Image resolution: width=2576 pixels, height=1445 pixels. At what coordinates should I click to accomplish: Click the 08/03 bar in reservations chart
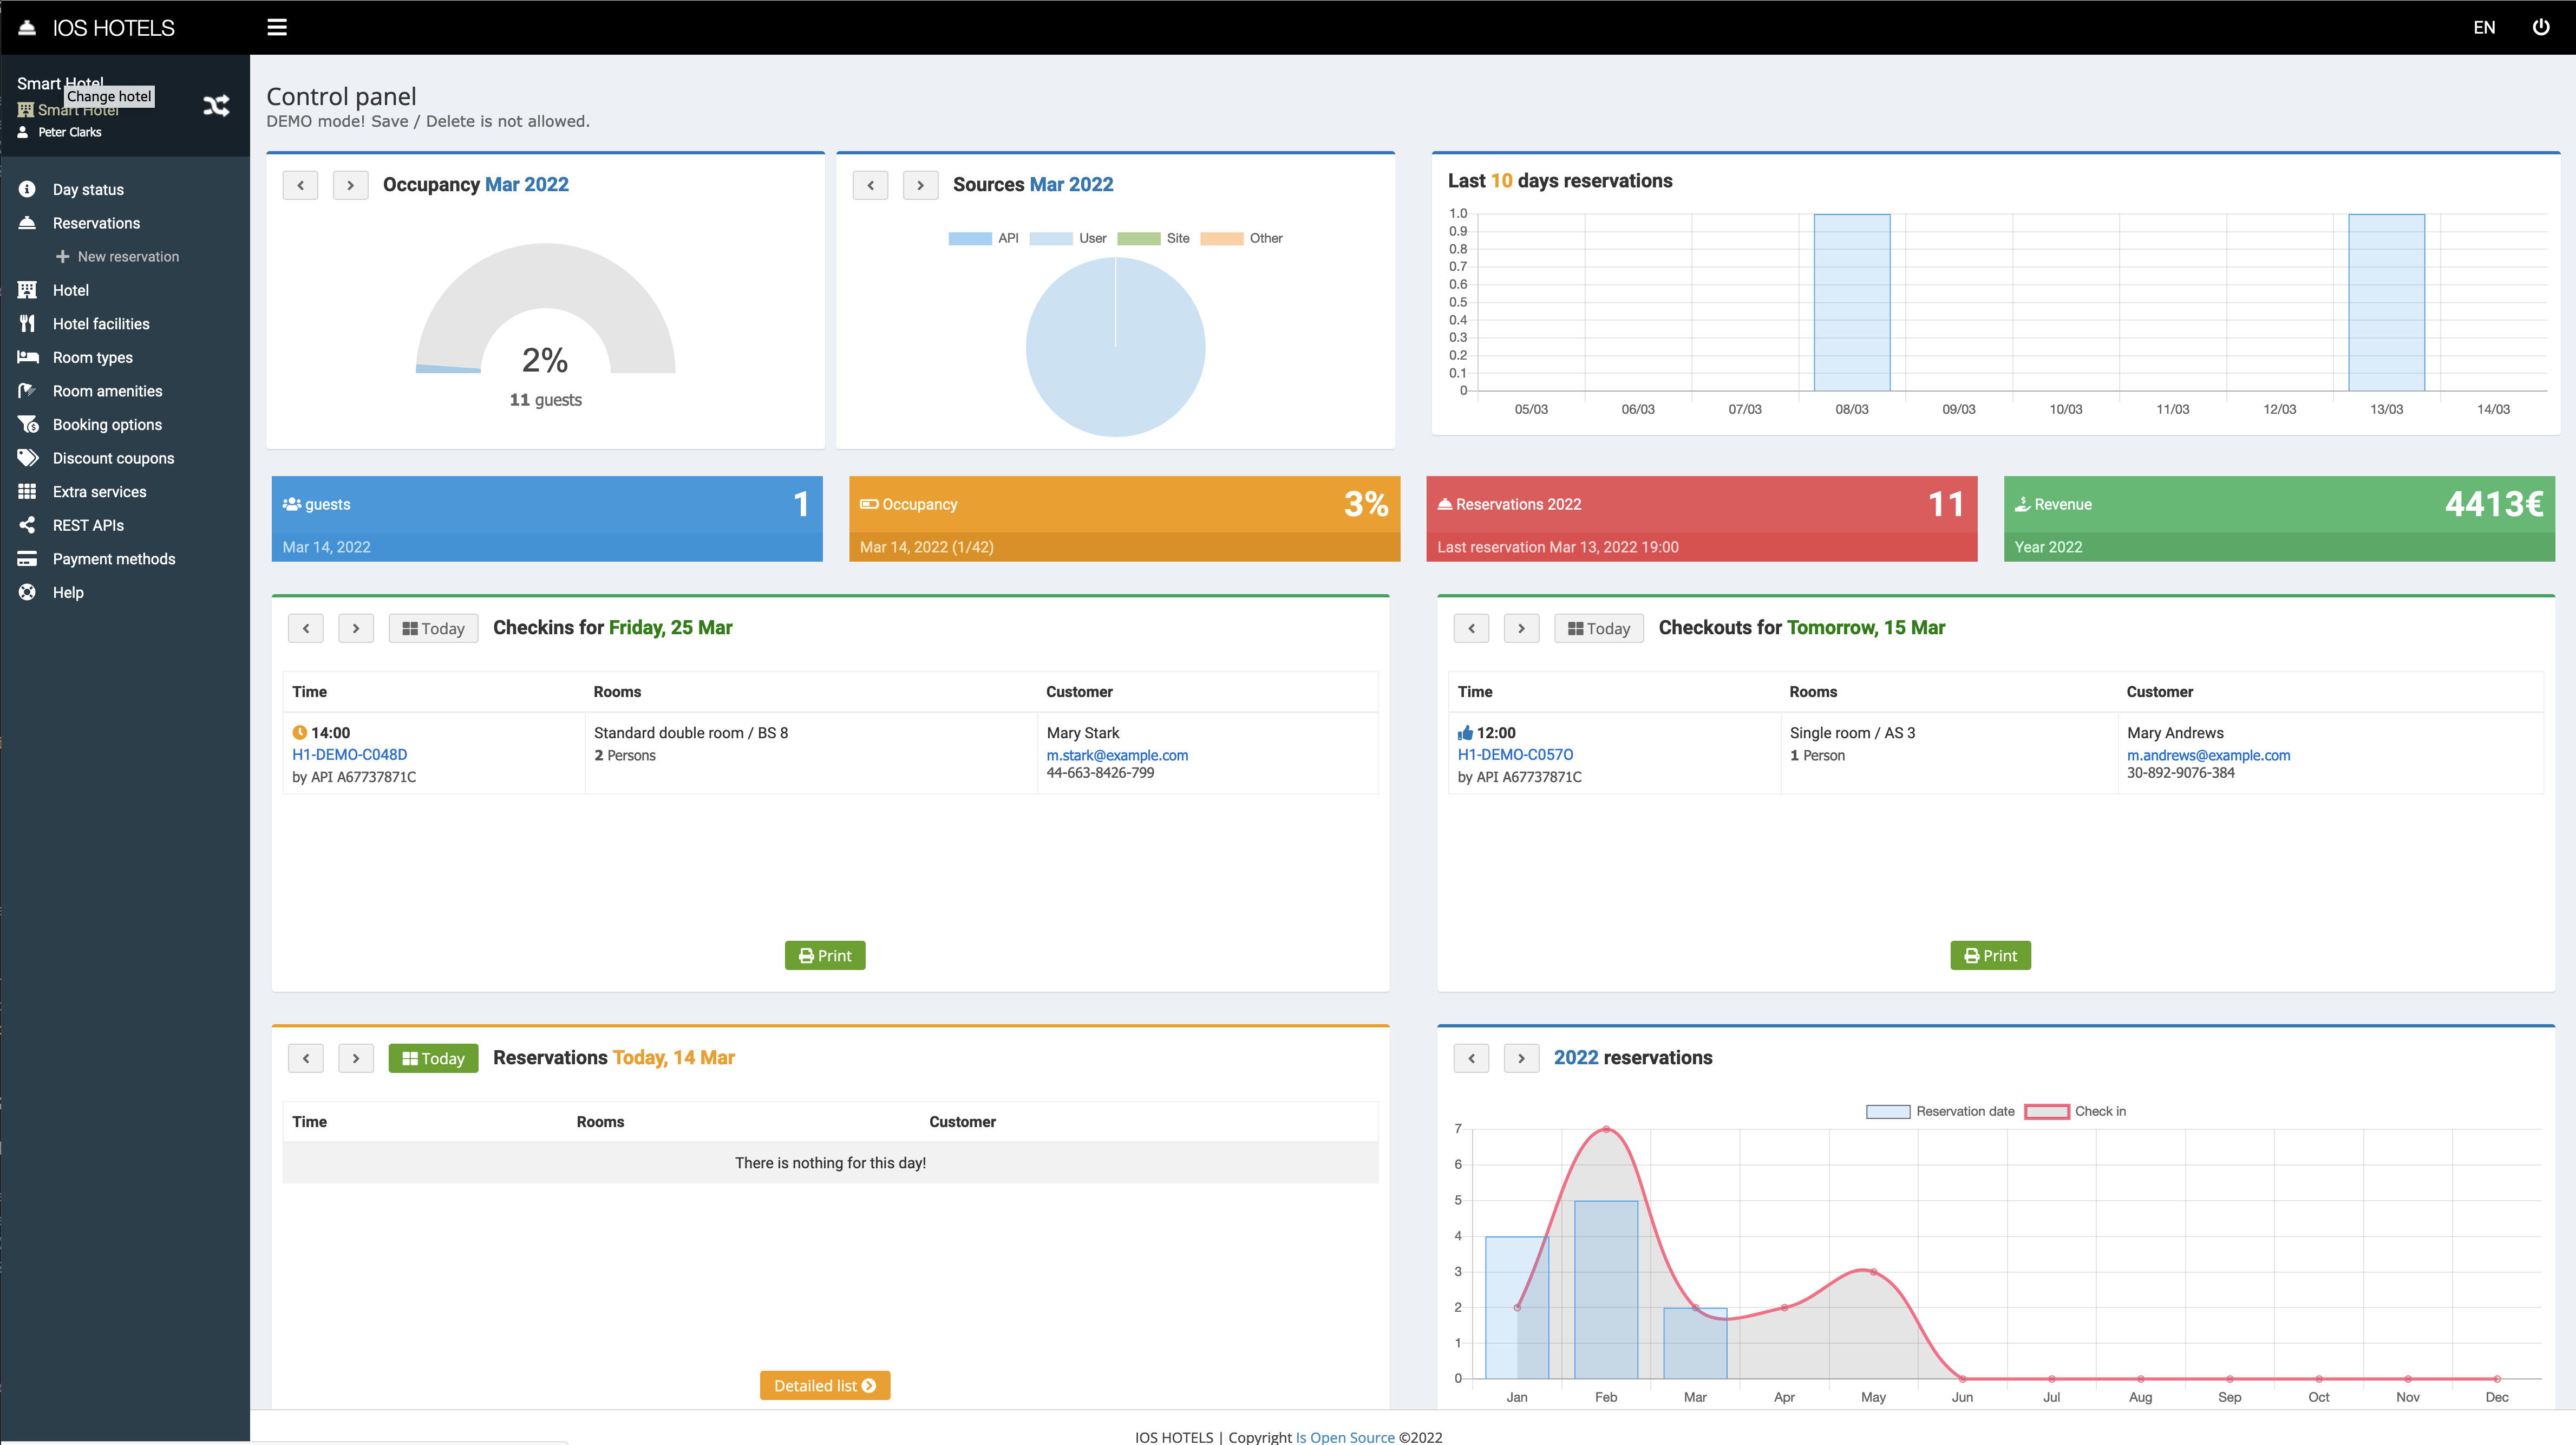[1851, 302]
